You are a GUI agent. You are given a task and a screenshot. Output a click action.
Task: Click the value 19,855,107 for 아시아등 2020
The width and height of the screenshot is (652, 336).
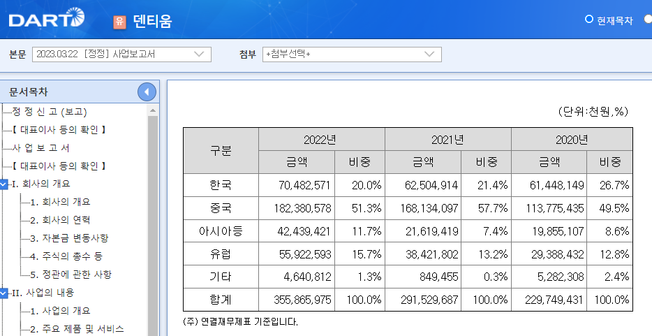[x=558, y=231]
